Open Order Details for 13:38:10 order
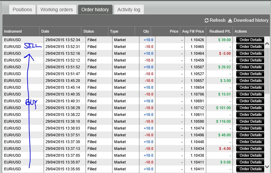The image size is (271, 173). click(250, 121)
